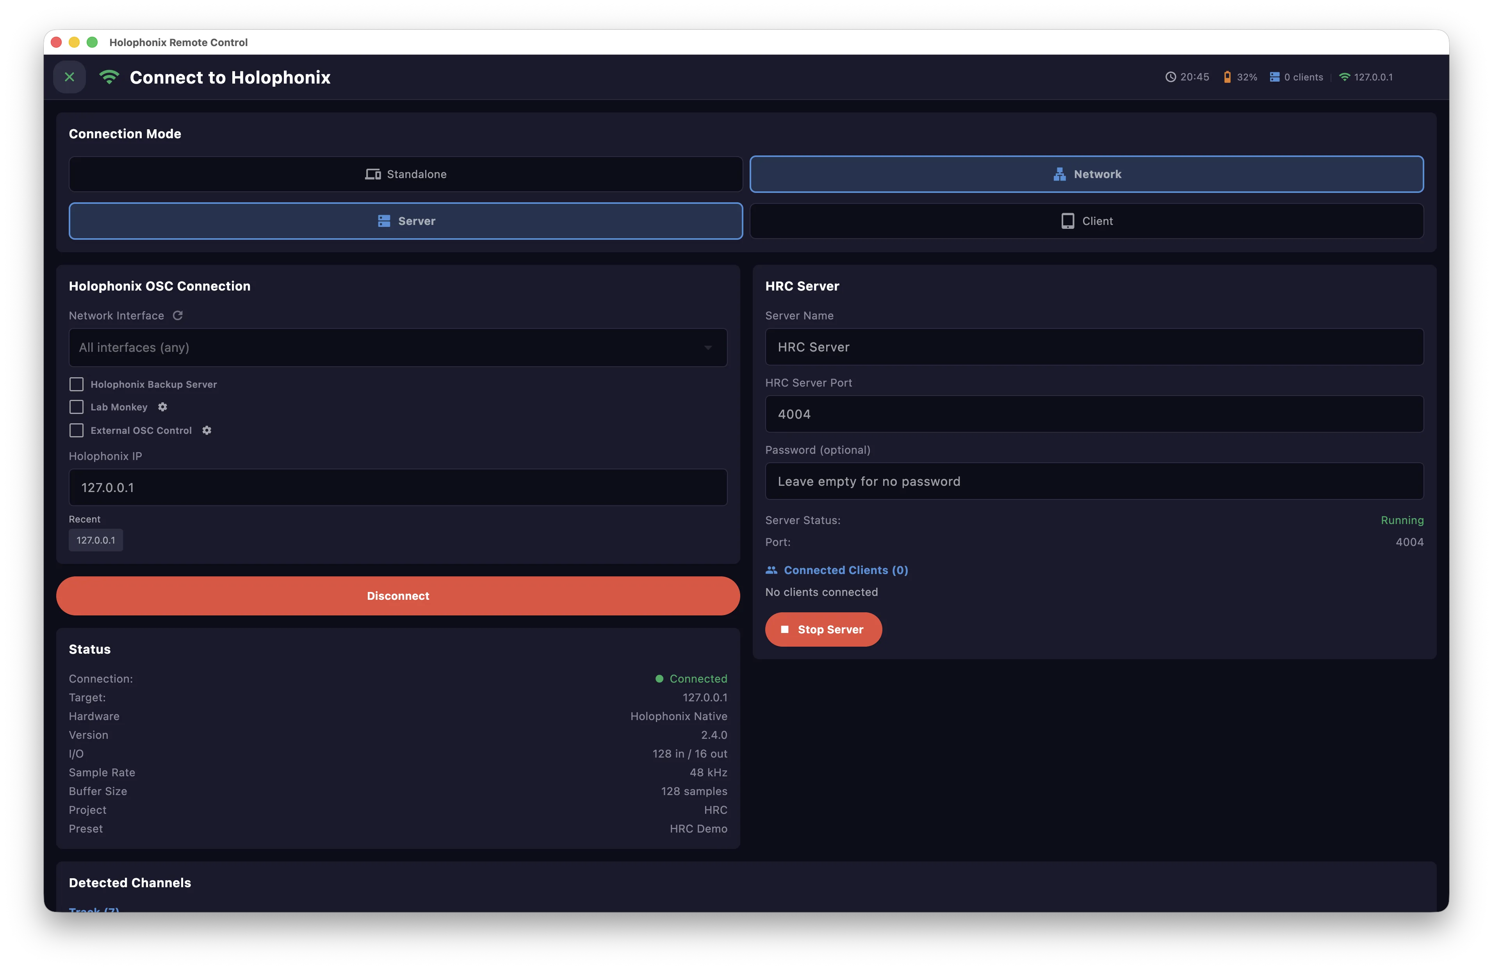
Task: Click the HRC Demo preset value
Action: (698, 829)
